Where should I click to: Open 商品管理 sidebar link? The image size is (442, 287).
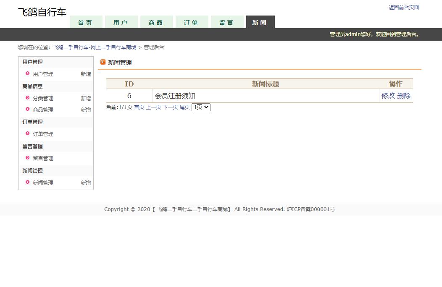click(43, 110)
